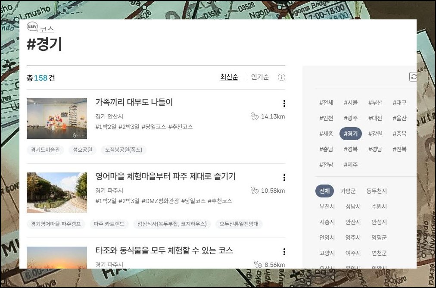Image resolution: width=436 pixels, height=288 pixels.
Task: Open the 타조와 동식물을 모두 체험할 수 있는 코스 title
Action: (x=164, y=250)
